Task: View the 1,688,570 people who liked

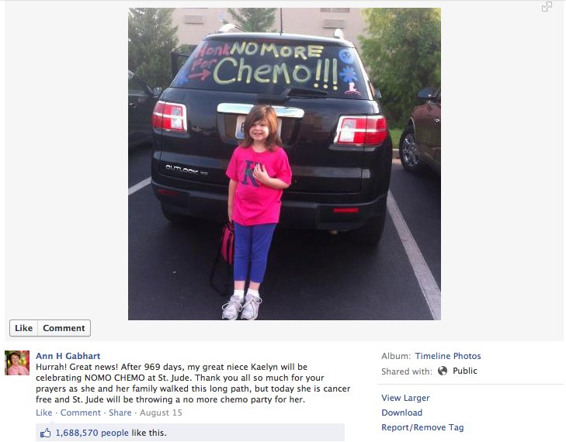Action: pyautogui.click(x=92, y=433)
